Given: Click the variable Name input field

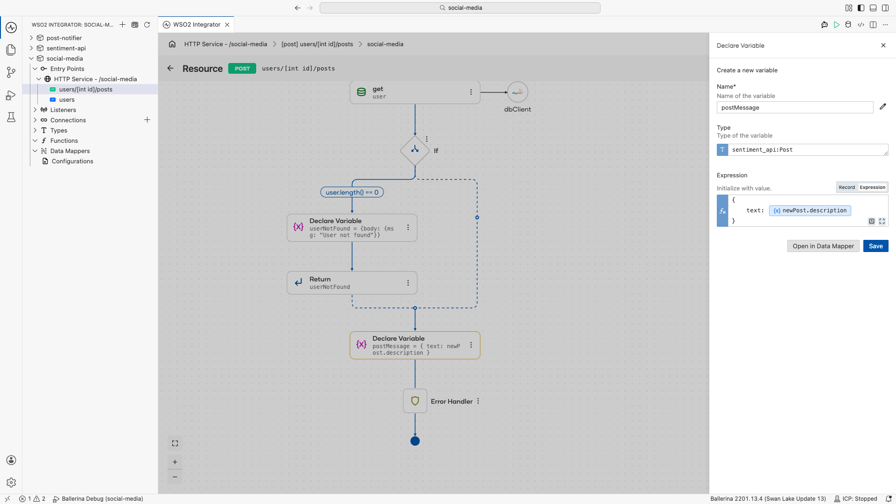Looking at the screenshot, I should 795,107.
